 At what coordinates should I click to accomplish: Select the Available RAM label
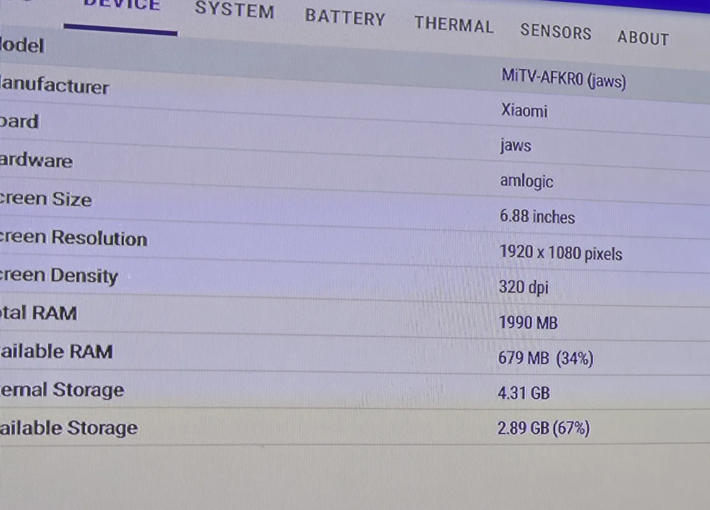56,352
